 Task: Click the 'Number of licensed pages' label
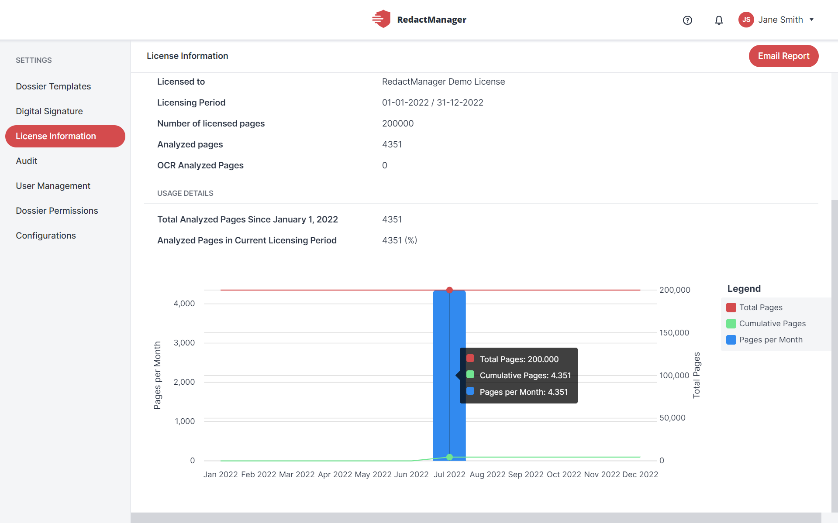click(211, 123)
